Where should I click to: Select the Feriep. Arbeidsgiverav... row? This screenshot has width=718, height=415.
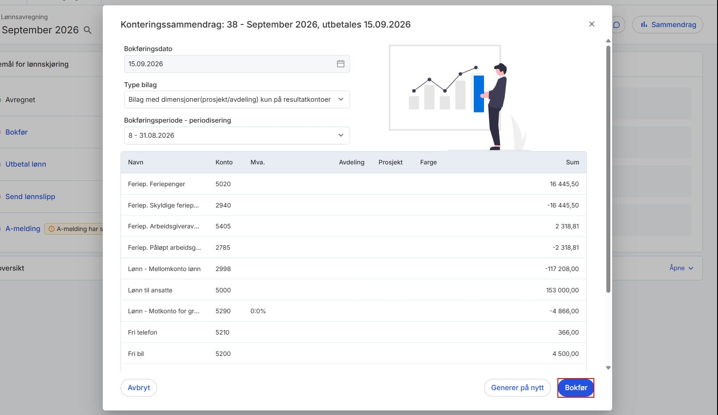coord(354,227)
